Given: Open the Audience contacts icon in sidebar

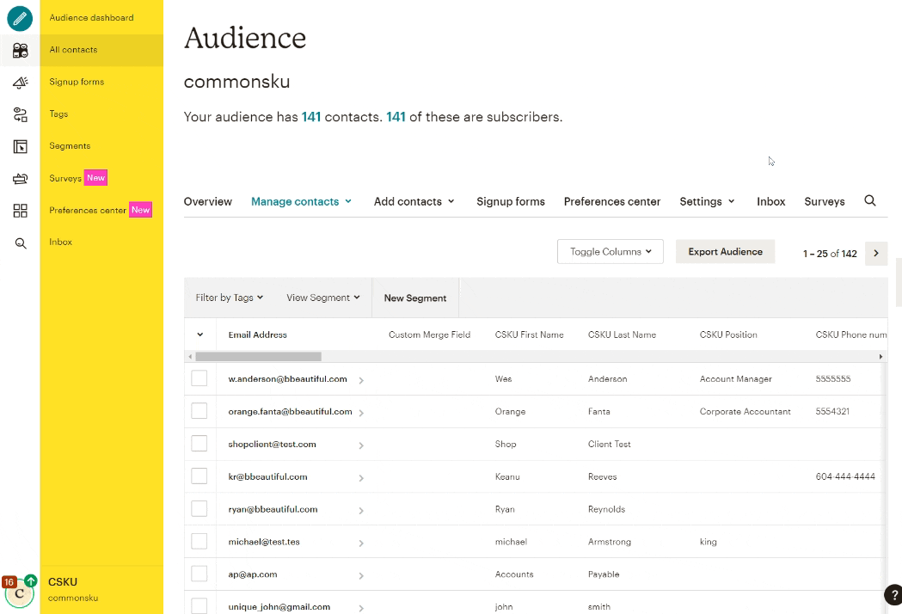Looking at the screenshot, I should pos(19,50).
